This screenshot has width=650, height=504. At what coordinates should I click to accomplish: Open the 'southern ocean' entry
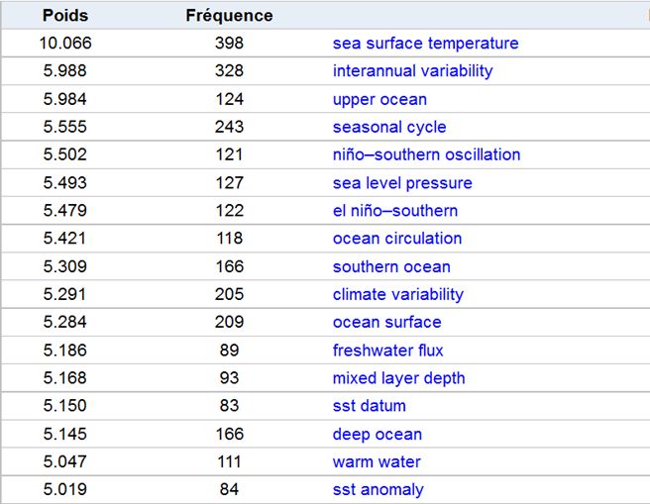pyautogui.click(x=391, y=266)
